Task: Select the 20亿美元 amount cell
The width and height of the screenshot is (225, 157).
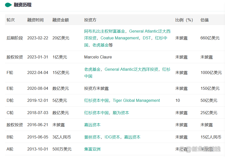Action: coord(61,38)
